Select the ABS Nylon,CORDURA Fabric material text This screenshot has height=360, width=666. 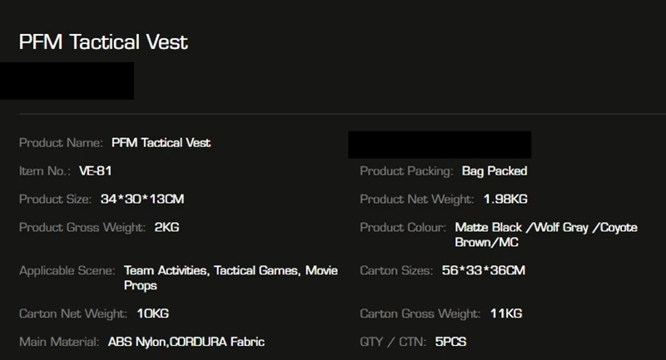[x=186, y=342]
